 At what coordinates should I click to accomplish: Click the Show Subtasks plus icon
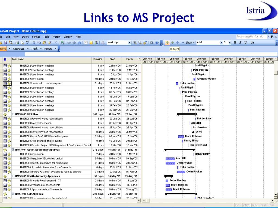[x=178, y=43]
